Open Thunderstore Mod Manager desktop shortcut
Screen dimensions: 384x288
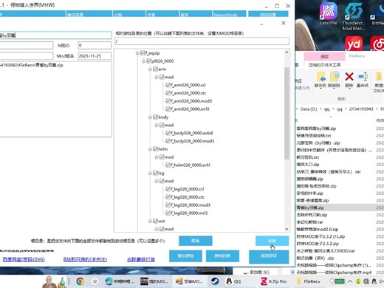pyautogui.click(x=354, y=16)
